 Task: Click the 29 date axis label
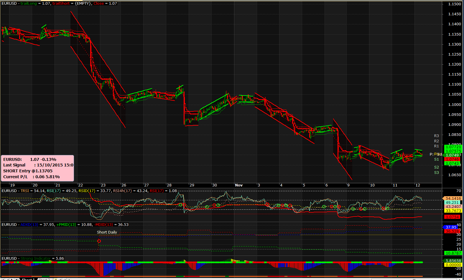[x=192, y=185]
